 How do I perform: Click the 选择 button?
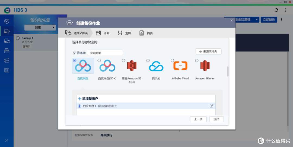216,119
